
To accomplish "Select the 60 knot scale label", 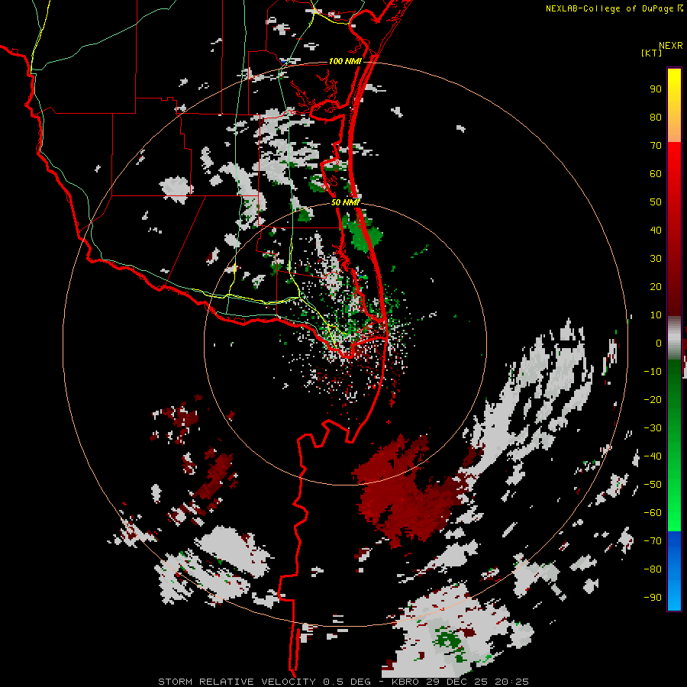I will (x=656, y=174).
